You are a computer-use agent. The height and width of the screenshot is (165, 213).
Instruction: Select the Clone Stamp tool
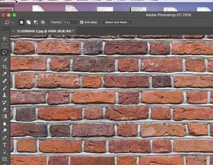coord(4,95)
